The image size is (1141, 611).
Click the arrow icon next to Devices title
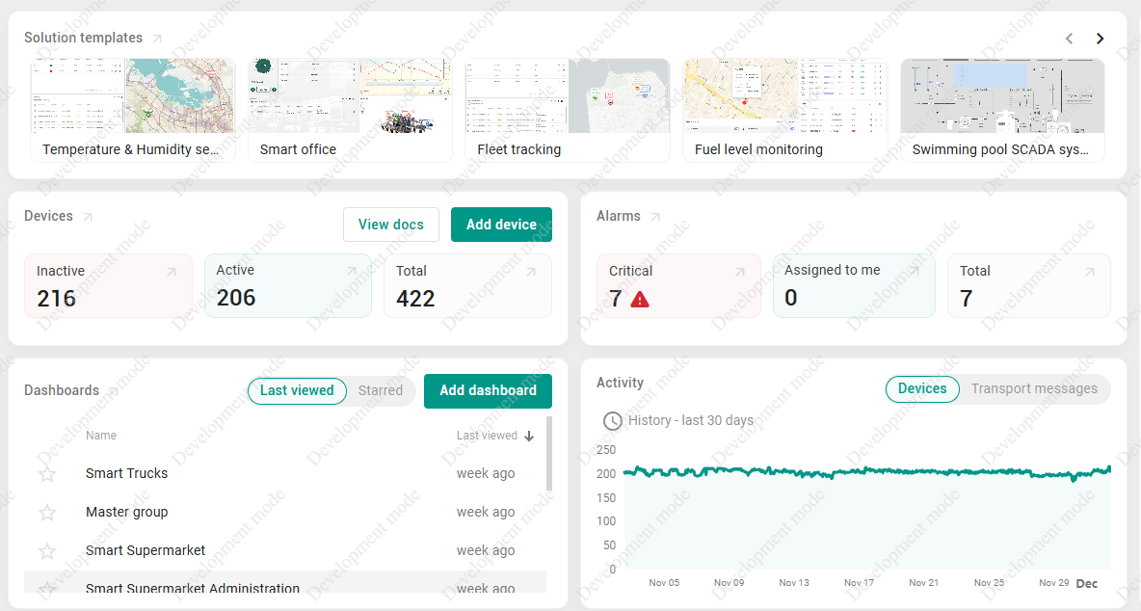click(88, 217)
